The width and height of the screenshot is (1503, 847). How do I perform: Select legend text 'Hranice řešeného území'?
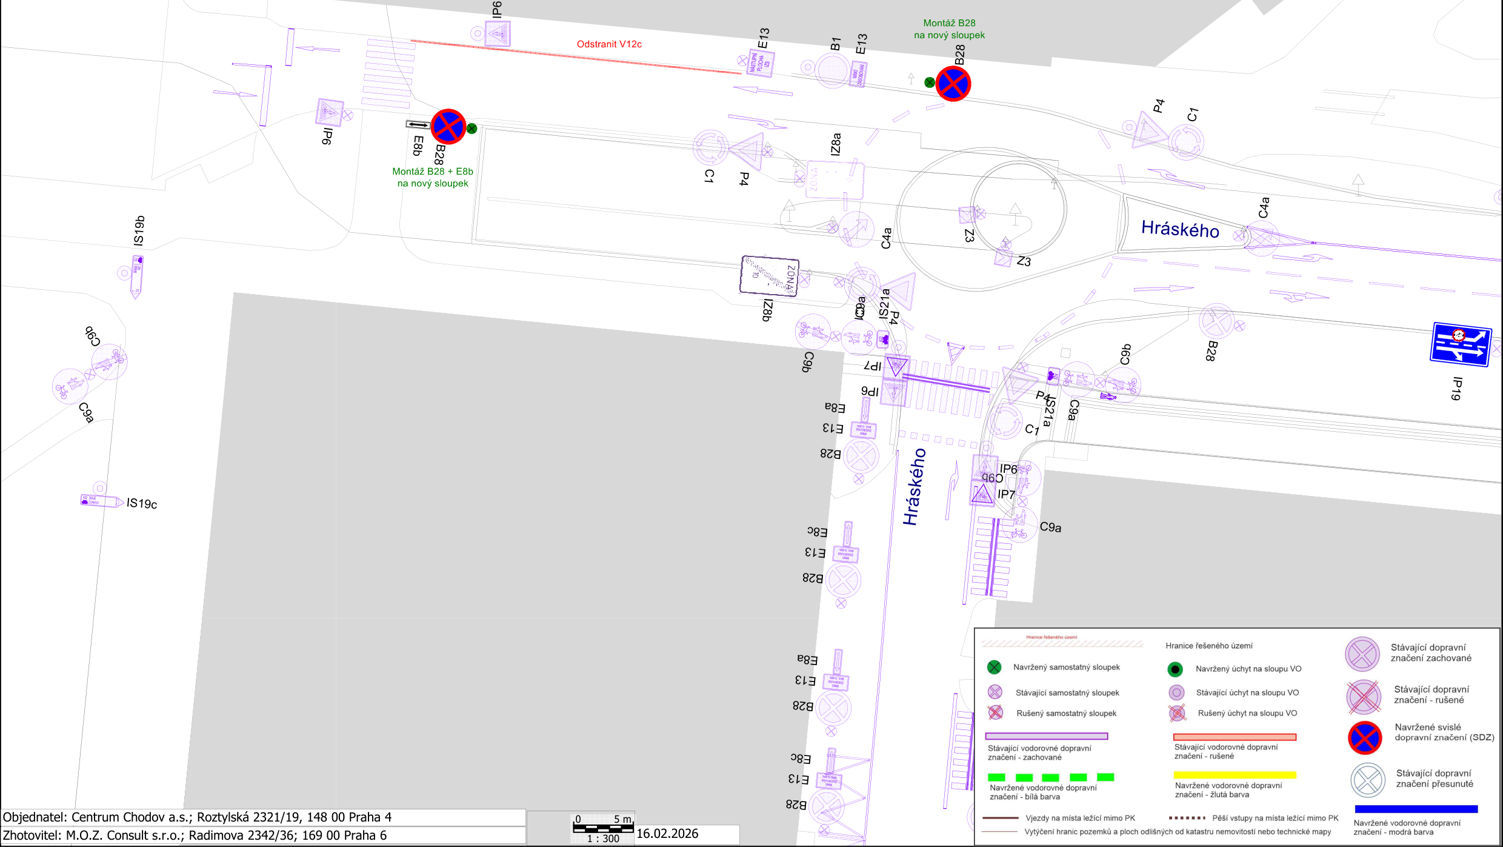[x=1209, y=646]
